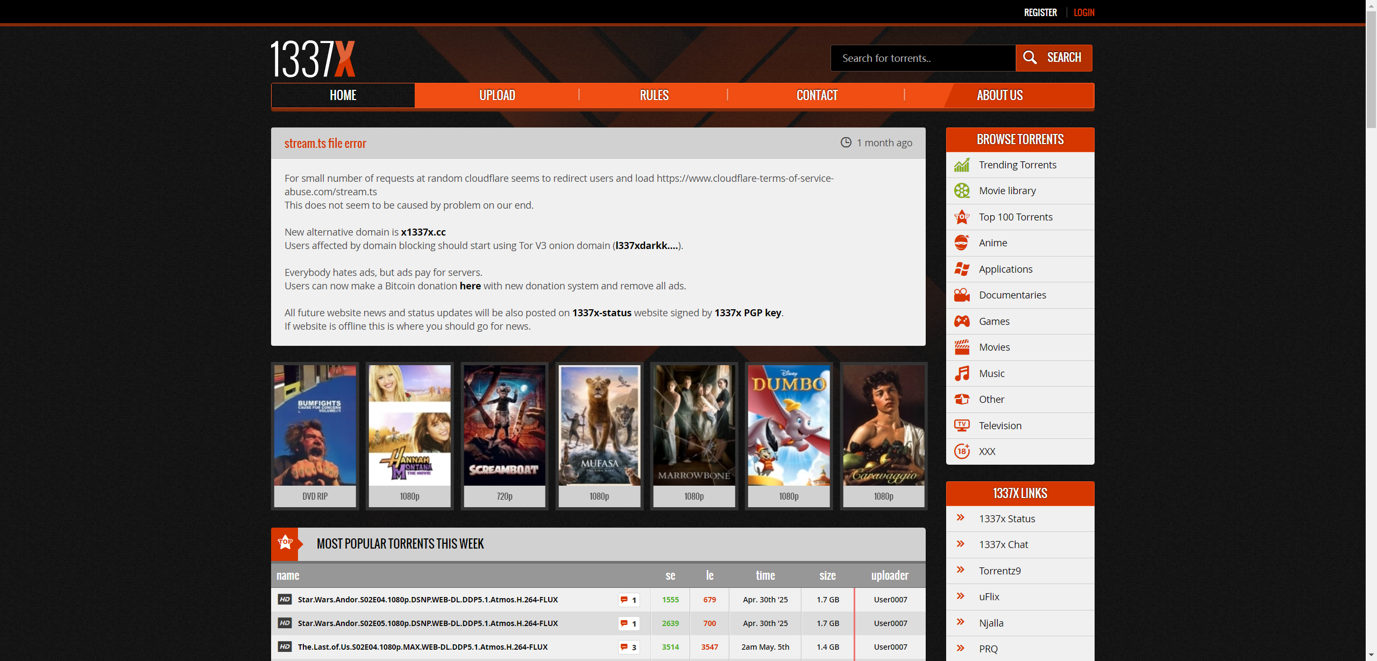Click the page scrollbar down arrow
Image resolution: width=1377 pixels, height=661 pixels.
pyautogui.click(x=1371, y=656)
